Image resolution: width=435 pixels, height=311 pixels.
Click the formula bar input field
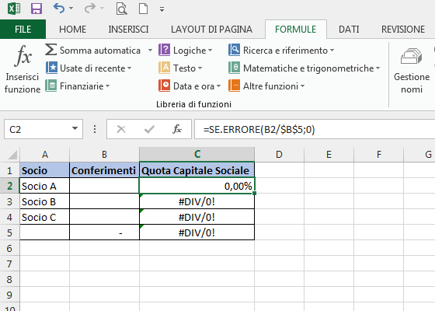pyautogui.click(x=315, y=129)
